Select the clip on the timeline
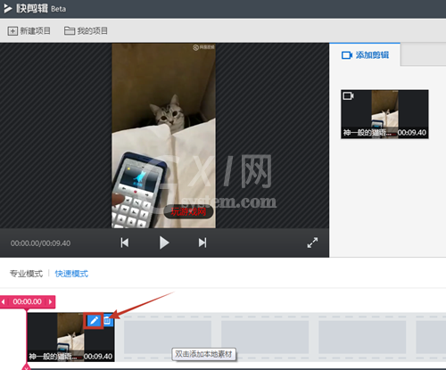 tap(70, 337)
